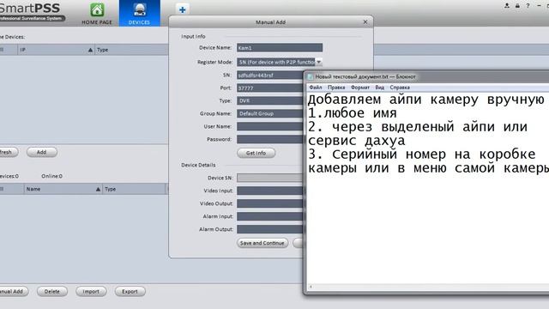Screen dimensions: 549x309
Task: Click the line '2. через выделеный айпи или'
Action: [418, 127]
